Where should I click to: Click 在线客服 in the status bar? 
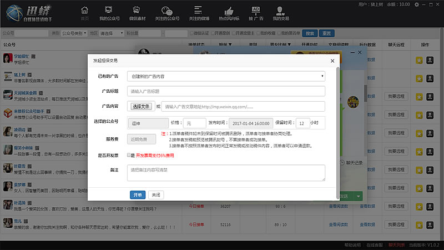click(375, 244)
